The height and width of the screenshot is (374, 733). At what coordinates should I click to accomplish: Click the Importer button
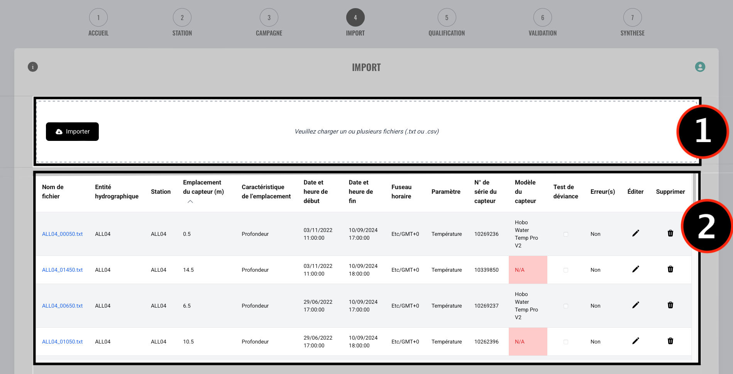pos(72,132)
